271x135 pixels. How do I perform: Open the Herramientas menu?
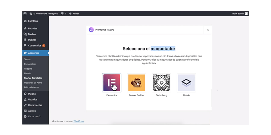tap(36, 105)
